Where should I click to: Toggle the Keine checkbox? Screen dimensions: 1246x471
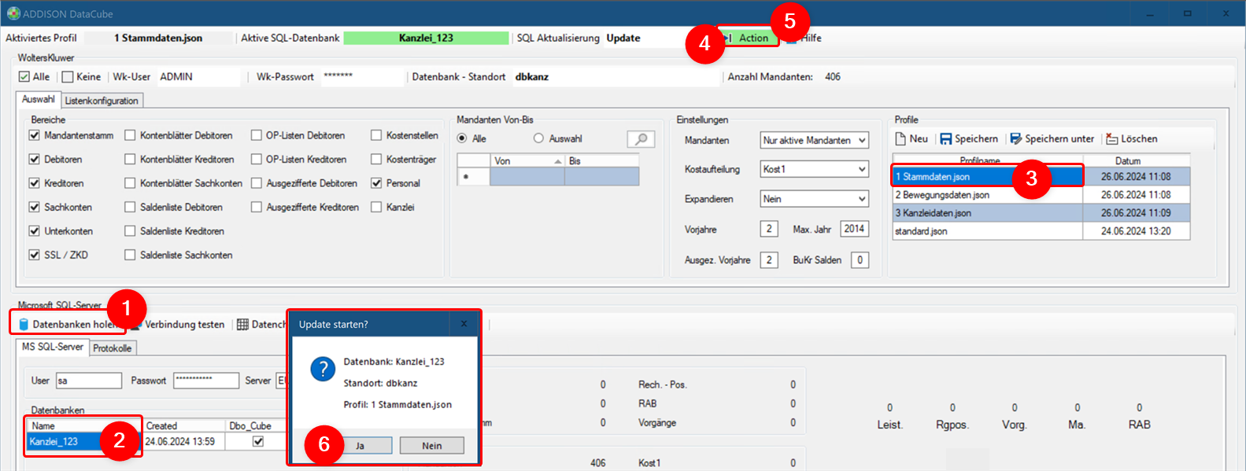[x=68, y=77]
